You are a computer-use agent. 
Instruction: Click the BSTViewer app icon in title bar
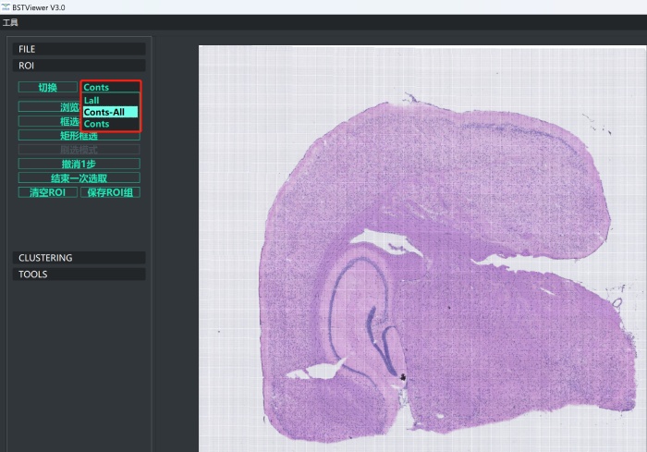6,6
